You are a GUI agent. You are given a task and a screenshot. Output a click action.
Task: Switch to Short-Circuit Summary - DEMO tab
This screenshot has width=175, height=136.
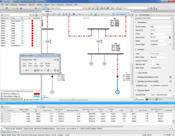[x=91, y=129]
